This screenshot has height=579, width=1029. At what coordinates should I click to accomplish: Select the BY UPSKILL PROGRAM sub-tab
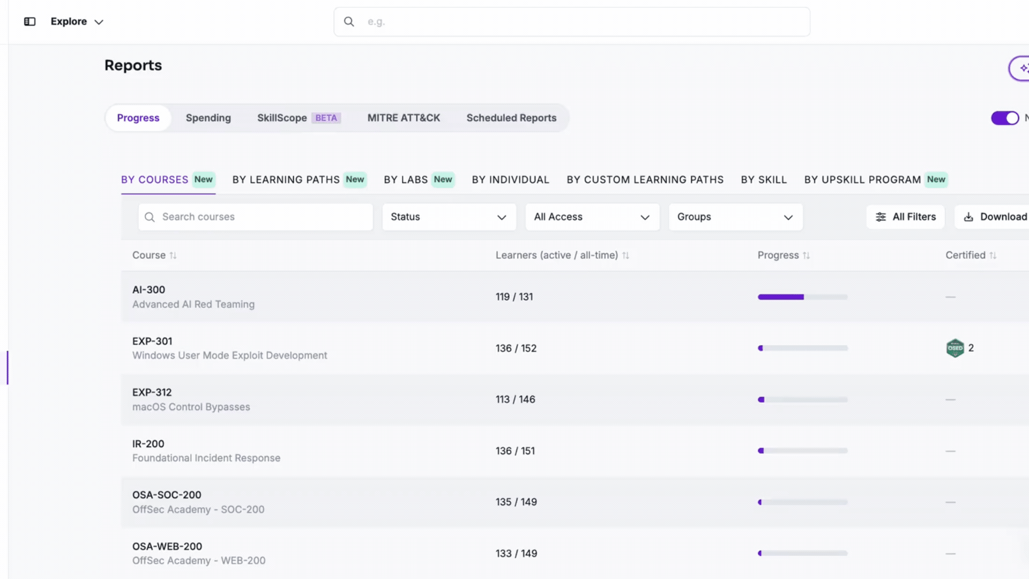[x=876, y=180]
